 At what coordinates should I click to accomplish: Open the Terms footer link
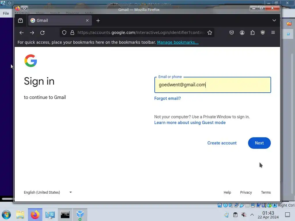(x=266, y=192)
